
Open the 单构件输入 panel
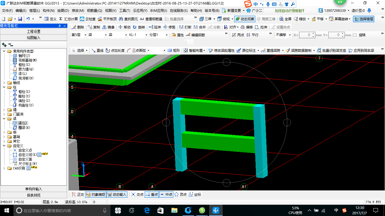click(x=34, y=189)
